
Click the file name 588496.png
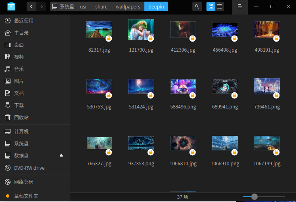point(183,107)
